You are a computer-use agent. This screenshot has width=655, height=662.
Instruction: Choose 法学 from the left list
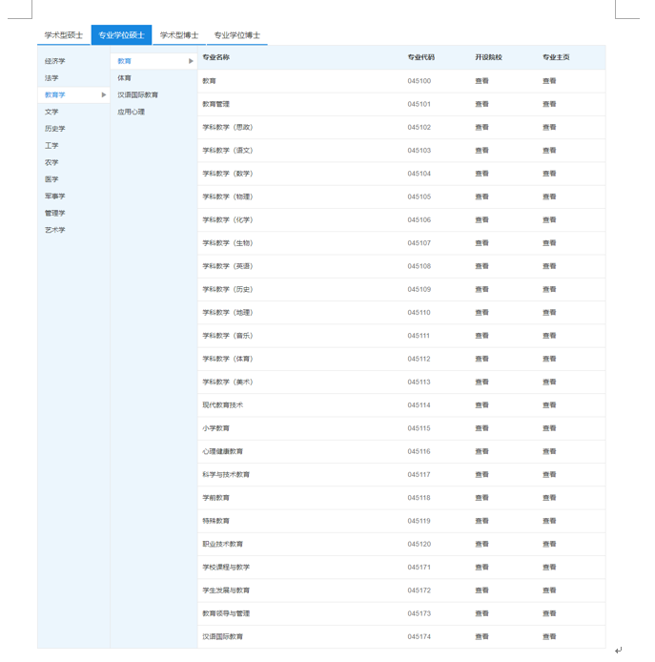[x=51, y=78]
